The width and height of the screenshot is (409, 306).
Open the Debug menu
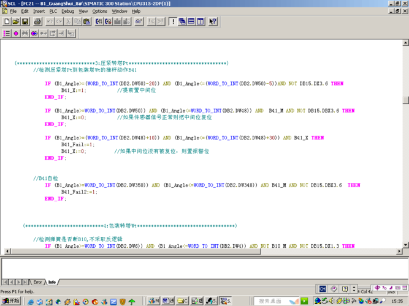pyautogui.click(x=67, y=11)
